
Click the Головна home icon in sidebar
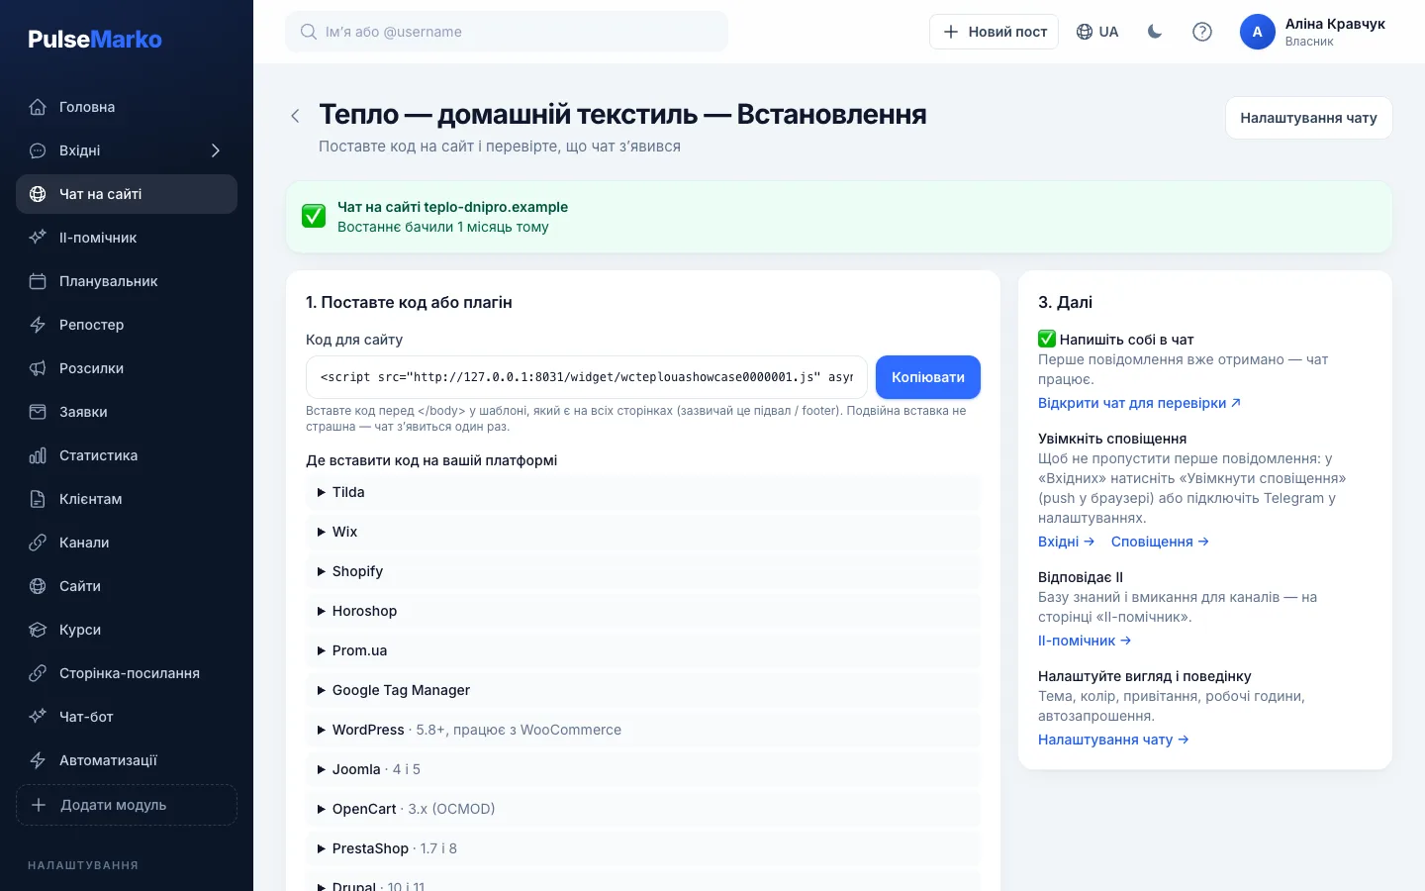[38, 107]
